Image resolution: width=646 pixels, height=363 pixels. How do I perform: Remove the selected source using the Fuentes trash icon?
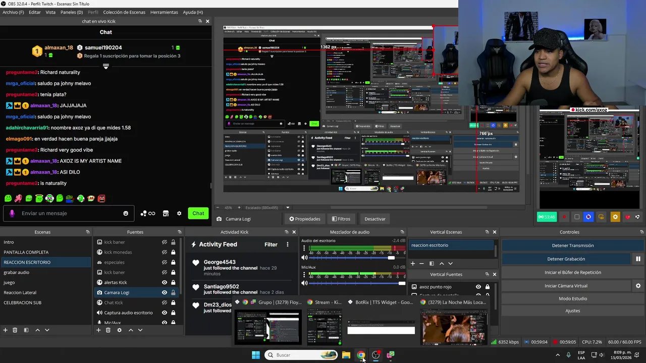(x=108, y=330)
